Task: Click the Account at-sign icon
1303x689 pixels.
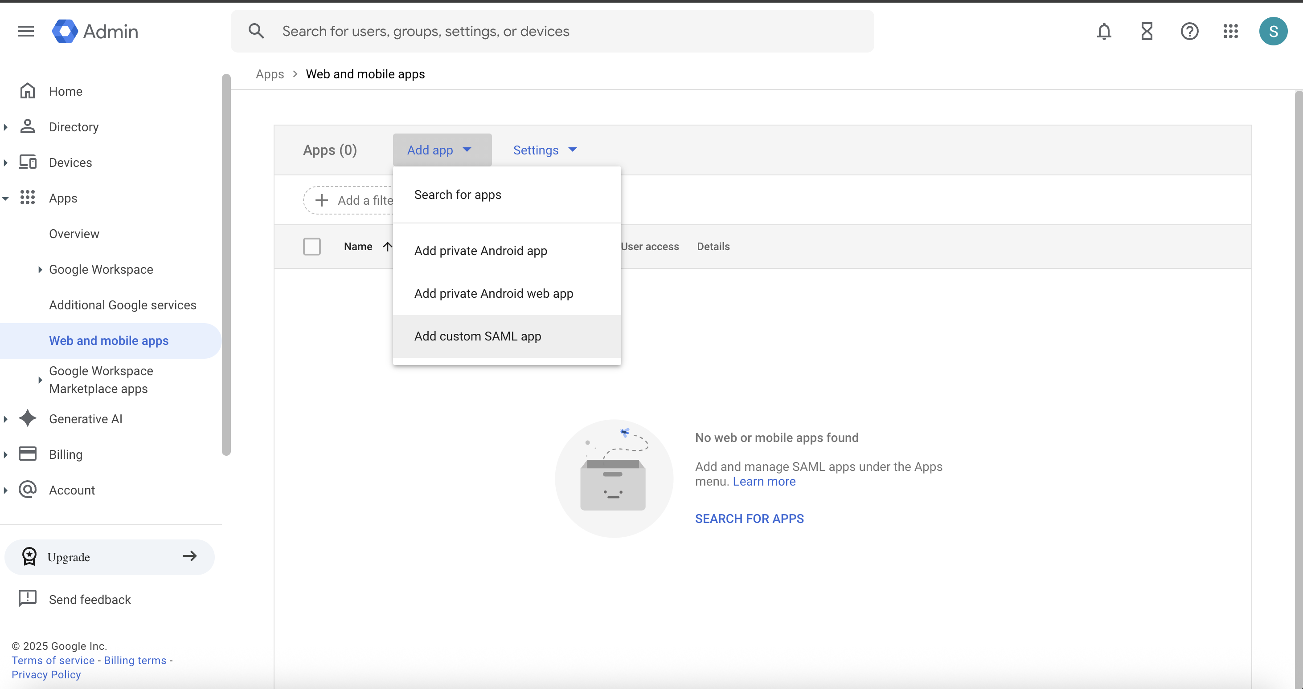Action: [x=27, y=490]
